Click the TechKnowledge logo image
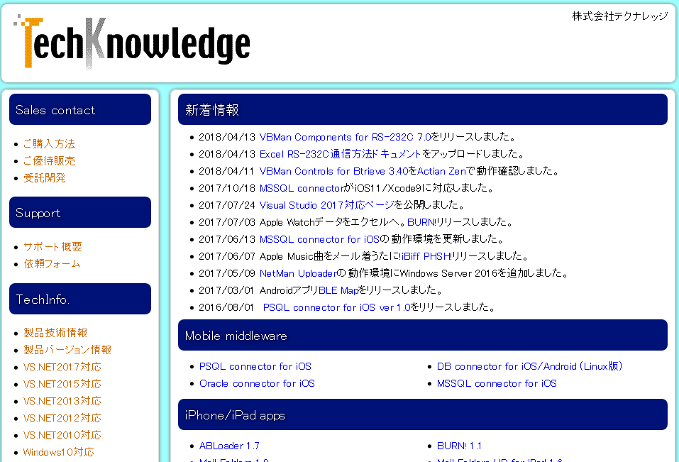The height and width of the screenshot is (462, 679). [x=132, y=42]
